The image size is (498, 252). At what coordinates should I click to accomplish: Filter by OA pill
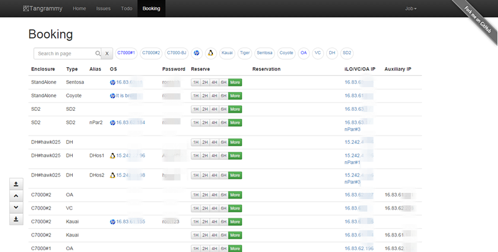(304, 53)
